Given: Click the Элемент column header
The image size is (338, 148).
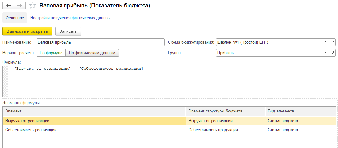Looking at the screenshot, I should pyautogui.click(x=94, y=111).
